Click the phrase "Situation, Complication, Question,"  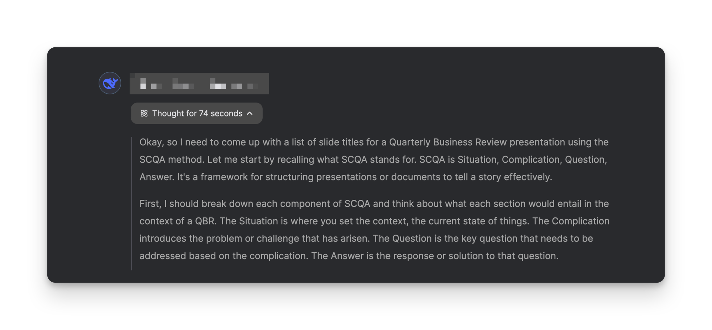coord(532,159)
